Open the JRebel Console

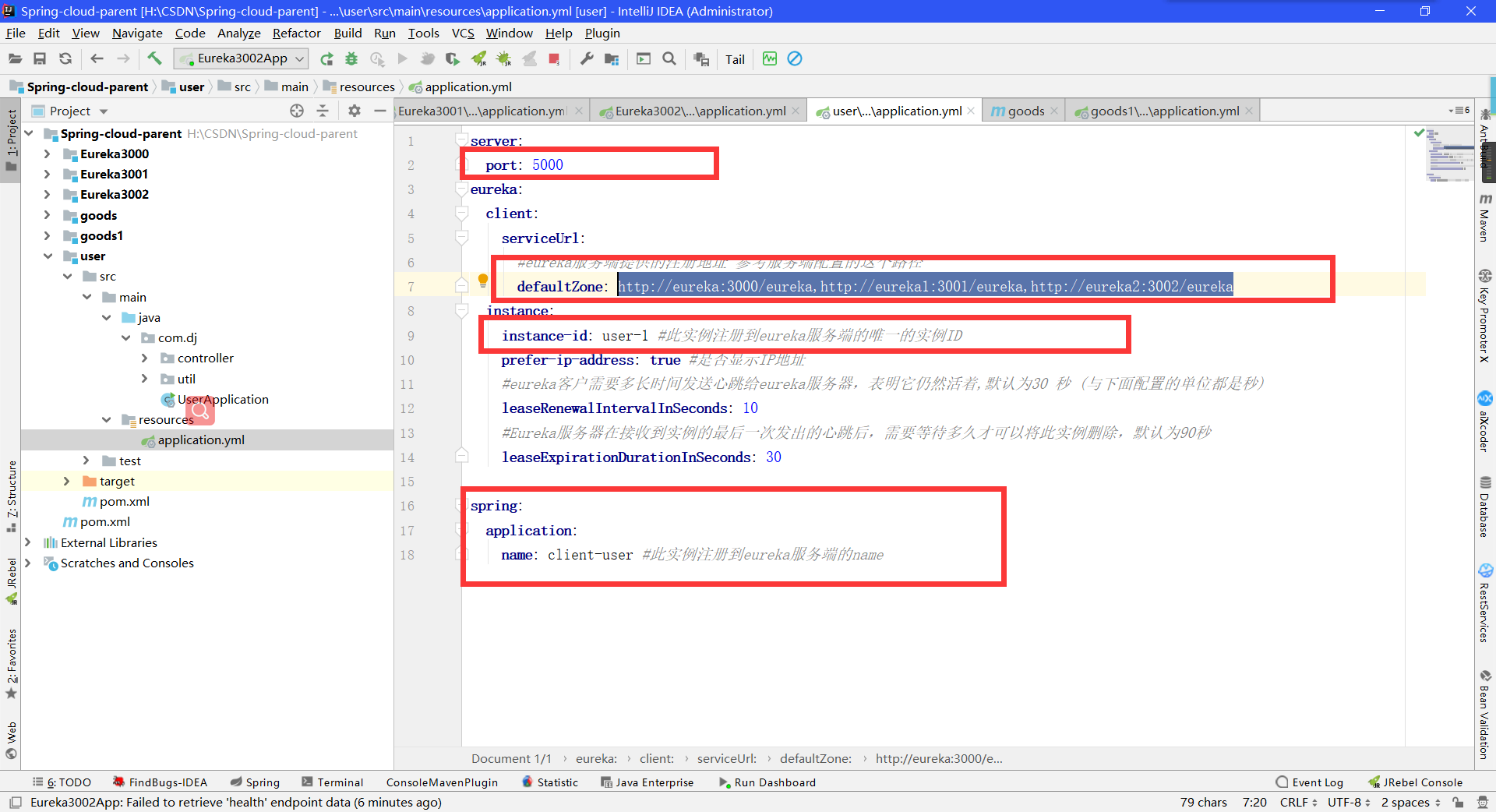(1416, 782)
